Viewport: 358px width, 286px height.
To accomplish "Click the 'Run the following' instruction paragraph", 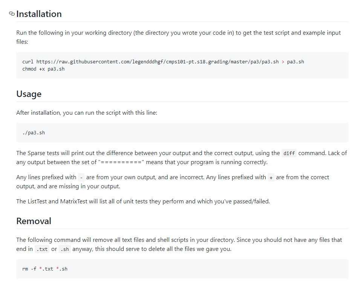I will (178, 37).
